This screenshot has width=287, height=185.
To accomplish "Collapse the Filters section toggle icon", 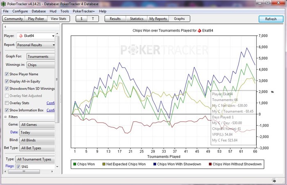I will 5,117.
